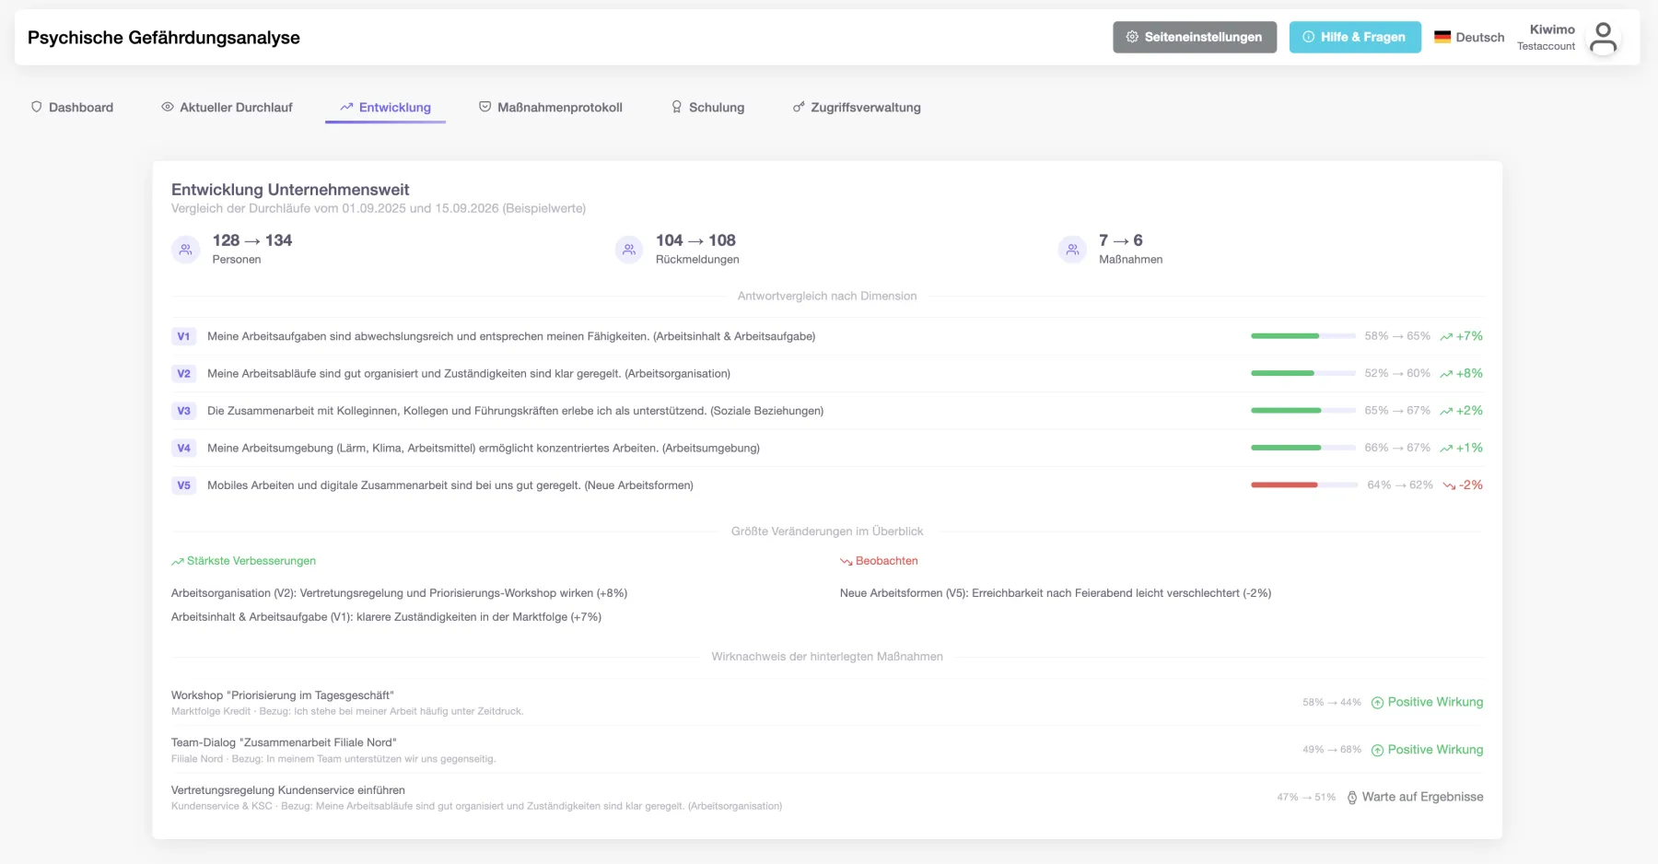Select Vertretungsregelung Kundenservice einführen entry
1658x864 pixels.
tap(827, 798)
